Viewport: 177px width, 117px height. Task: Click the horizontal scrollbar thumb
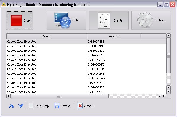click(60, 96)
